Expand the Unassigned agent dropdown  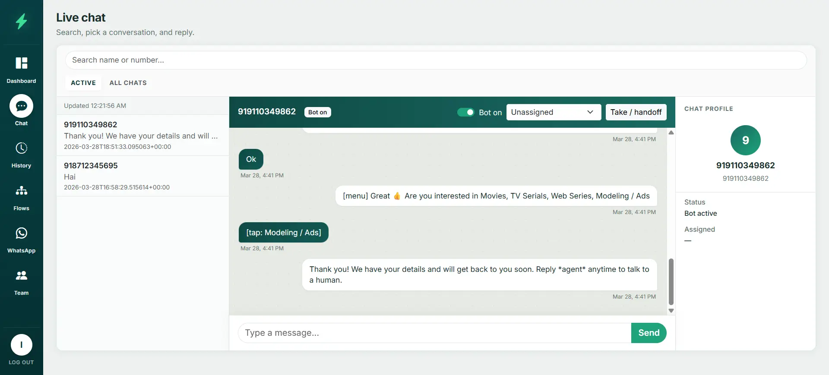tap(553, 112)
